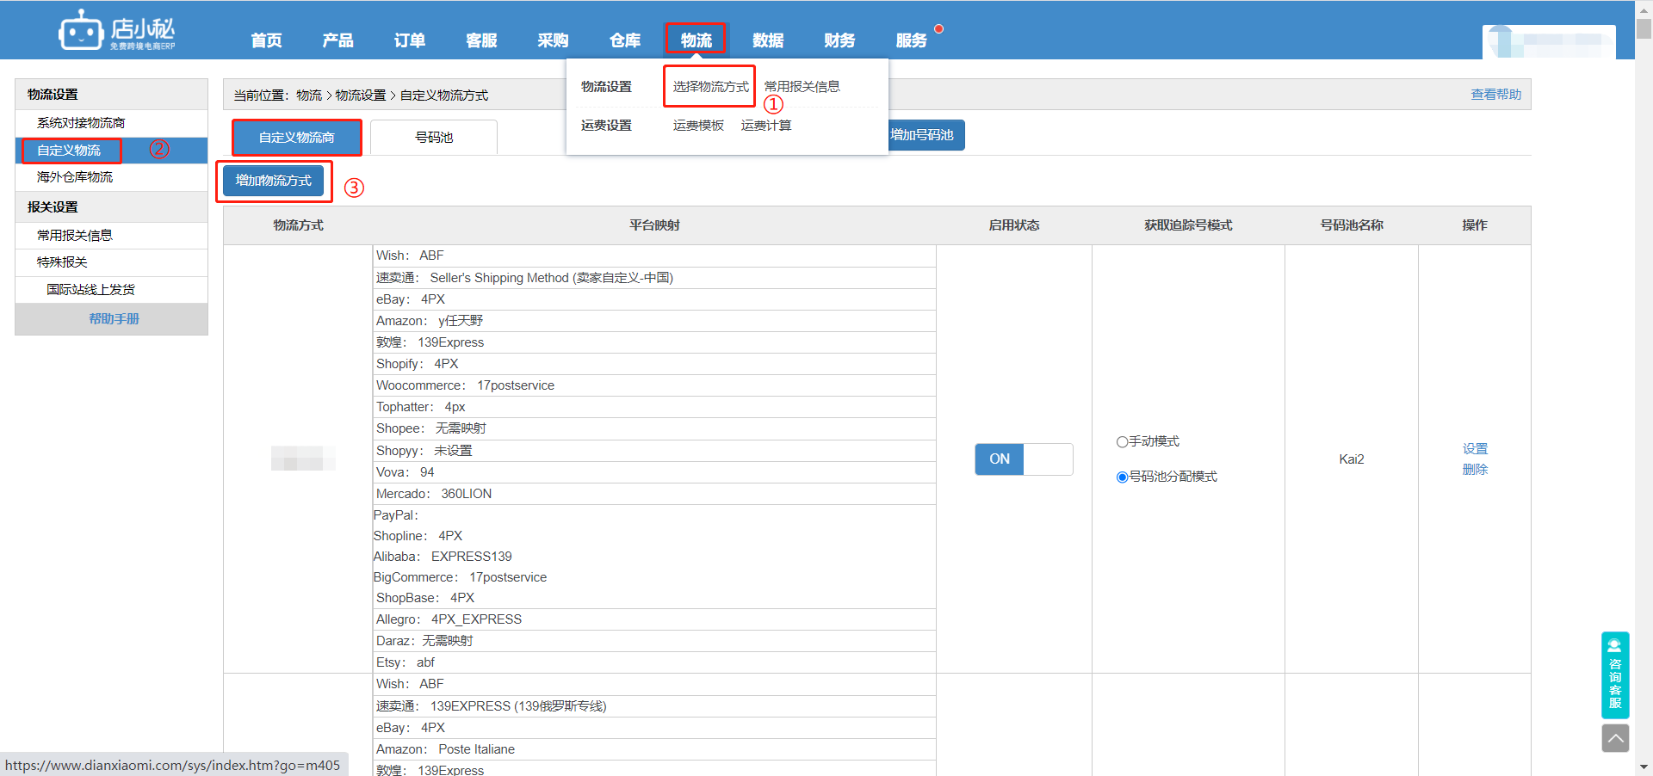Open the 物流 menu
This screenshot has height=776, width=1653.
click(x=696, y=40)
